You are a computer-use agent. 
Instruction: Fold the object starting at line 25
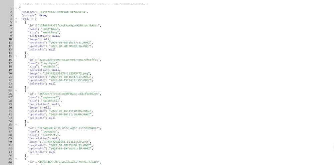[16, 91]
